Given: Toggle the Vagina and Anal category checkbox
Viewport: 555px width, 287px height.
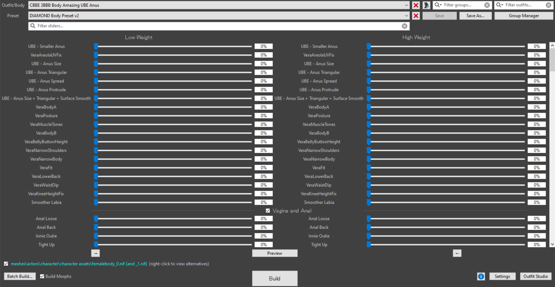Looking at the screenshot, I should pos(268,211).
